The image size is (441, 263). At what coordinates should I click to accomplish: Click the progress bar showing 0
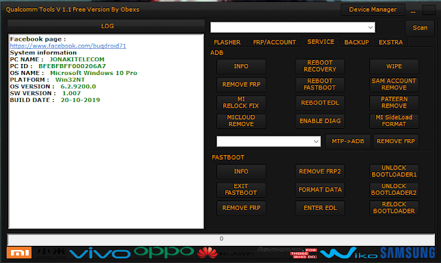click(x=221, y=239)
